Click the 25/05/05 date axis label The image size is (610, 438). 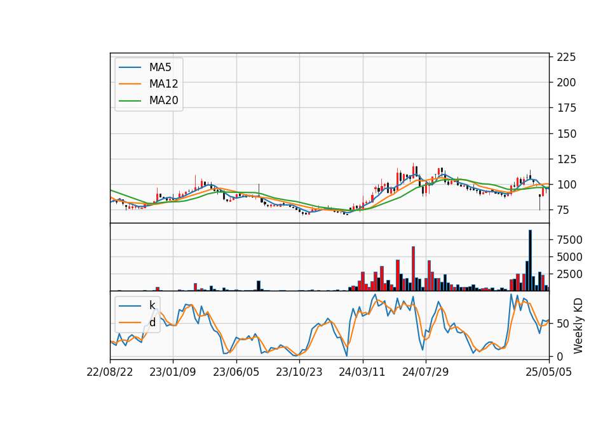548,372
